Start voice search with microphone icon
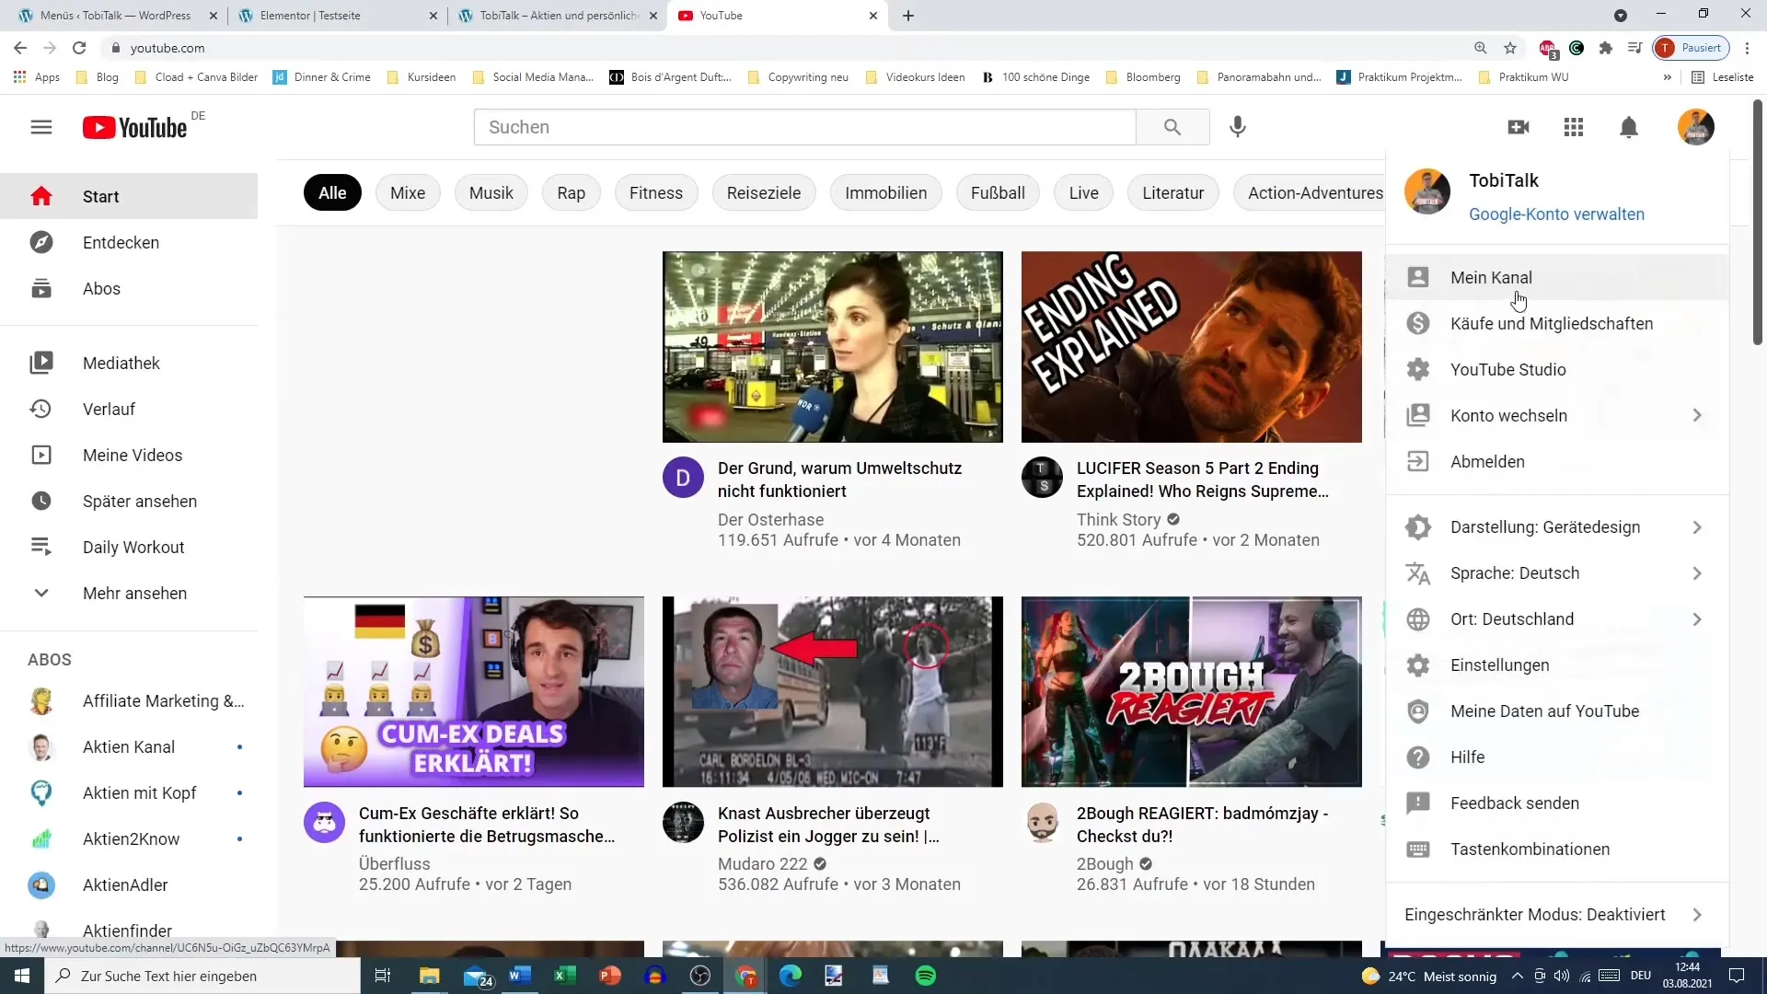The height and width of the screenshot is (994, 1767). coord(1238,127)
